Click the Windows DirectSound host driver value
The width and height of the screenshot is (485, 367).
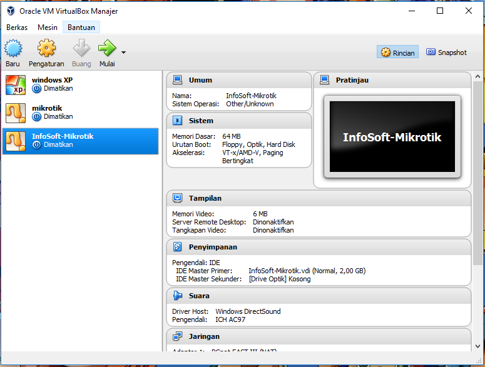[248, 311]
